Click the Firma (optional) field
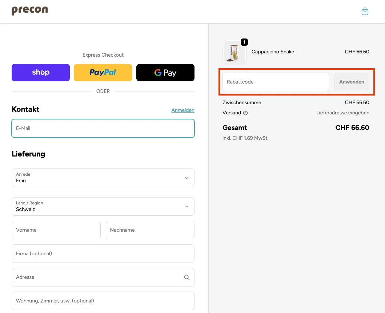Viewport: 385px width, 313px height. pos(103,254)
